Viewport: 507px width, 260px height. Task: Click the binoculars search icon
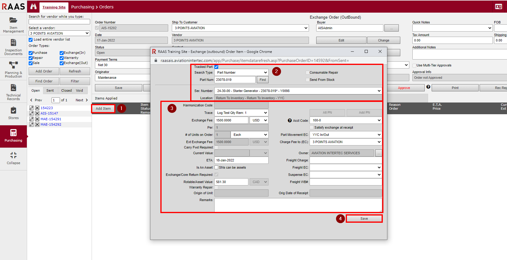(x=33, y=7)
